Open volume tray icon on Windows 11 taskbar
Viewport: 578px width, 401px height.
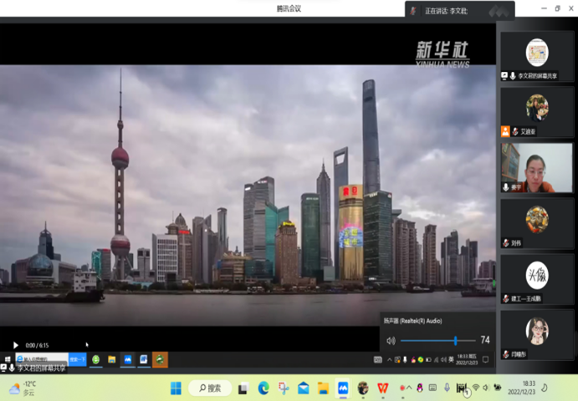[x=486, y=388]
